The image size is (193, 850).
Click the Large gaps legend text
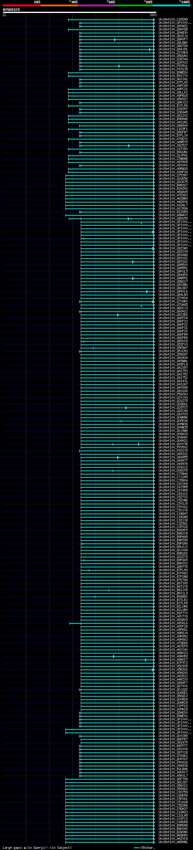pos(37,847)
